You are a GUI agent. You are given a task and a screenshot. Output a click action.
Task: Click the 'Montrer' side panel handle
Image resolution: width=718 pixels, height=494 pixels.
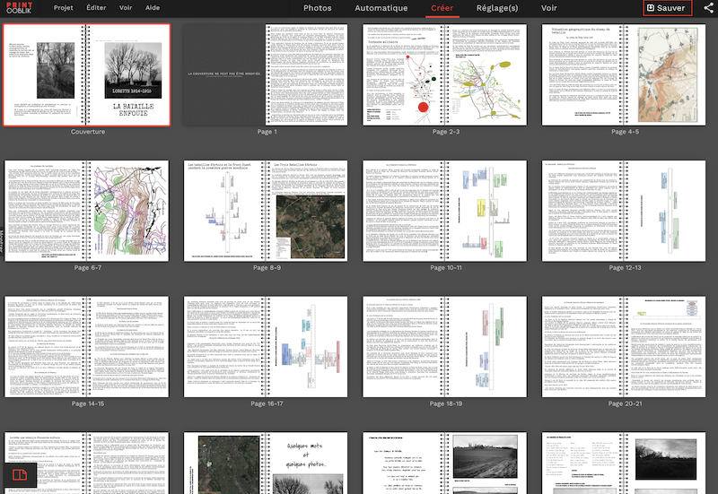[x=2, y=241]
